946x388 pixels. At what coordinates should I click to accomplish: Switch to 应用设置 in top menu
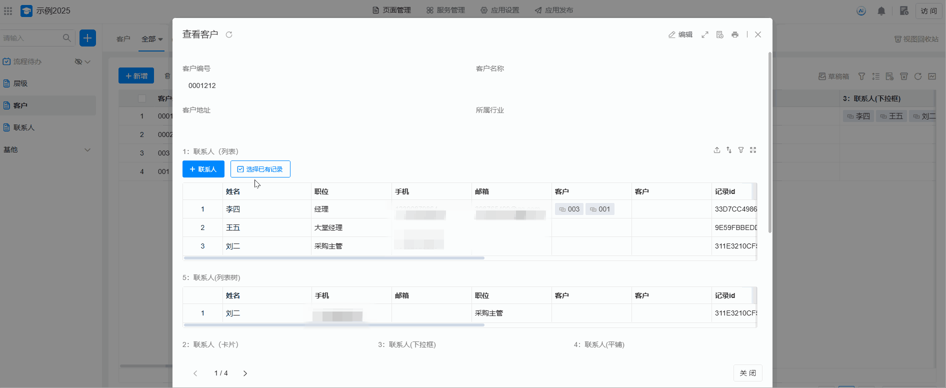pos(500,10)
